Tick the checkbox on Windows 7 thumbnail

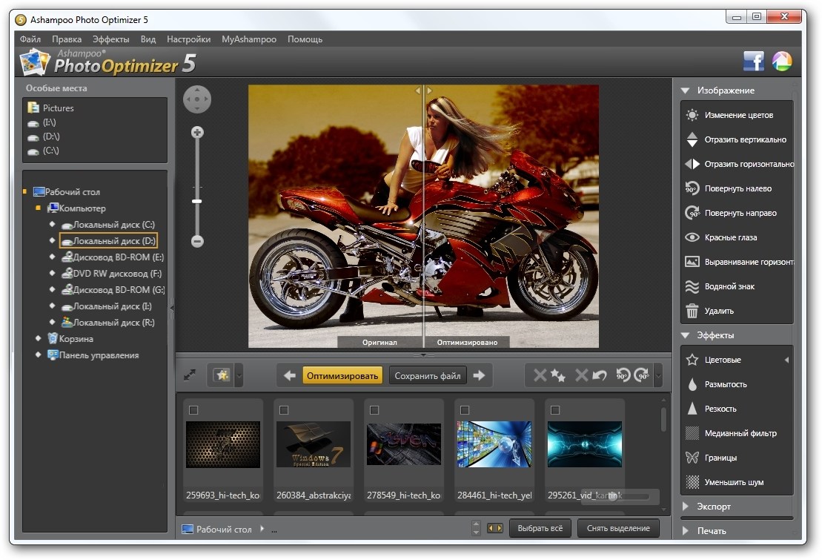point(284,410)
